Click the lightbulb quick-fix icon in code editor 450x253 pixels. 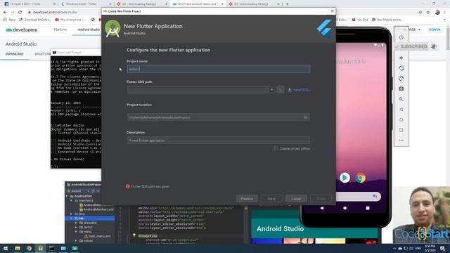(x=134, y=235)
